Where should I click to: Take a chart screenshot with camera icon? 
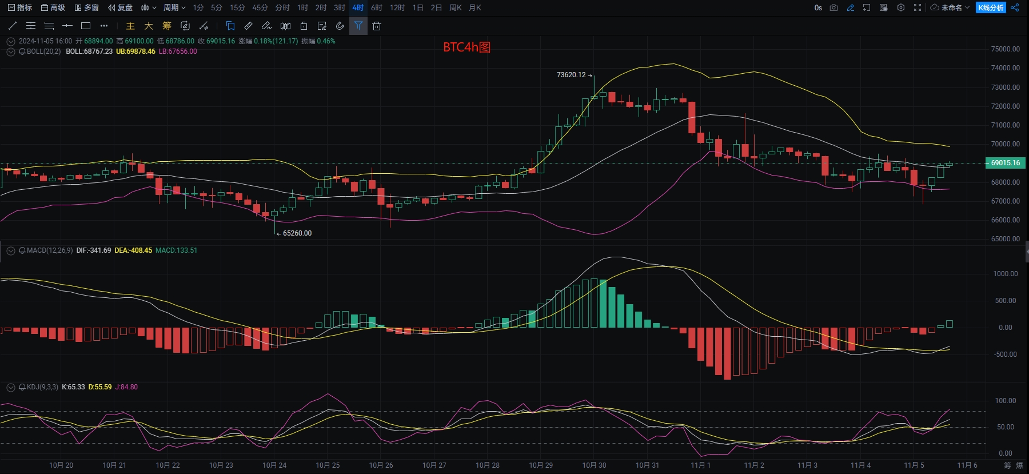[x=834, y=7]
